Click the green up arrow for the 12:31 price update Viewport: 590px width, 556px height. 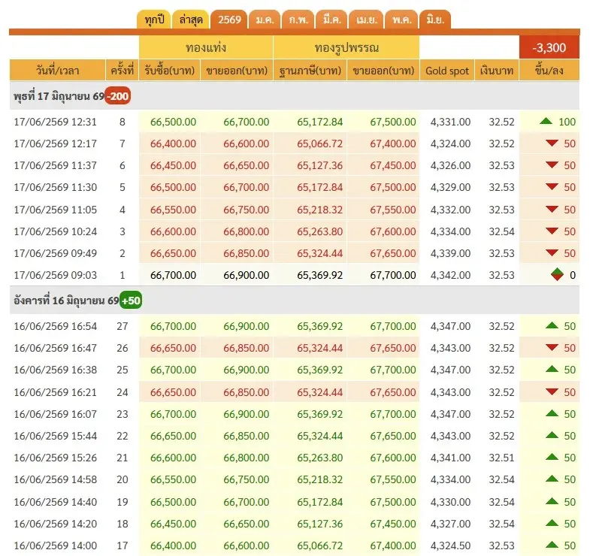(x=546, y=121)
